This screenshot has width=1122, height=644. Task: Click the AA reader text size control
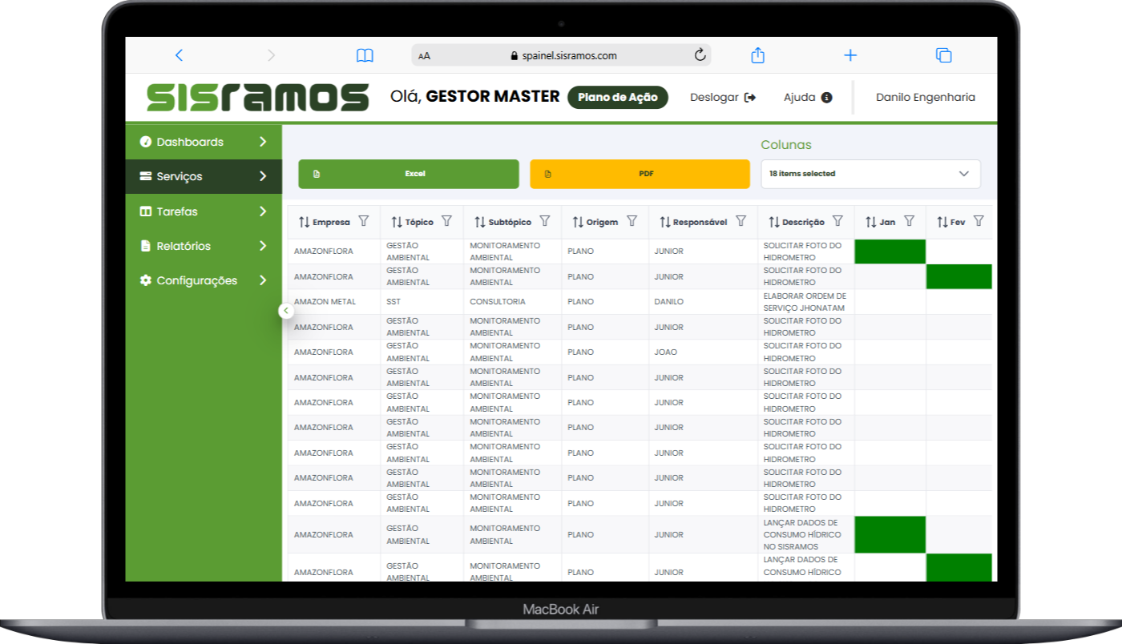[424, 56]
